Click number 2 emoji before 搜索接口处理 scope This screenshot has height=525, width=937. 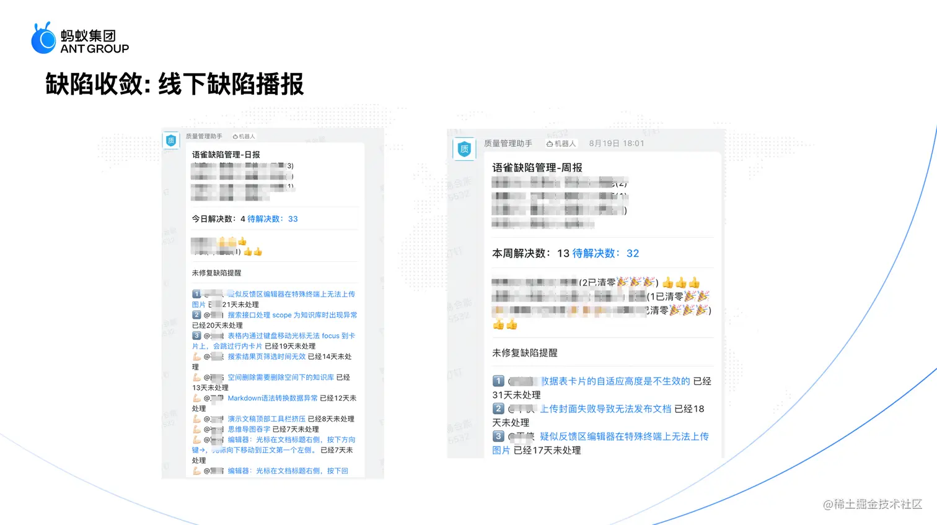(x=196, y=315)
